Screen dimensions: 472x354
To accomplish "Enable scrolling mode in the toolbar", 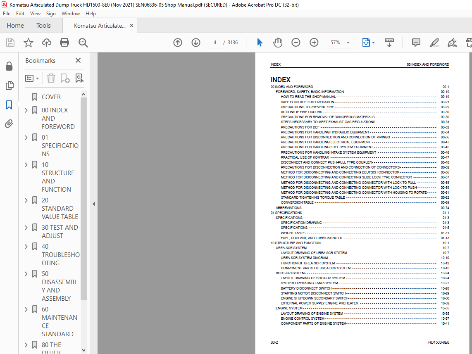I will tap(389, 43).
